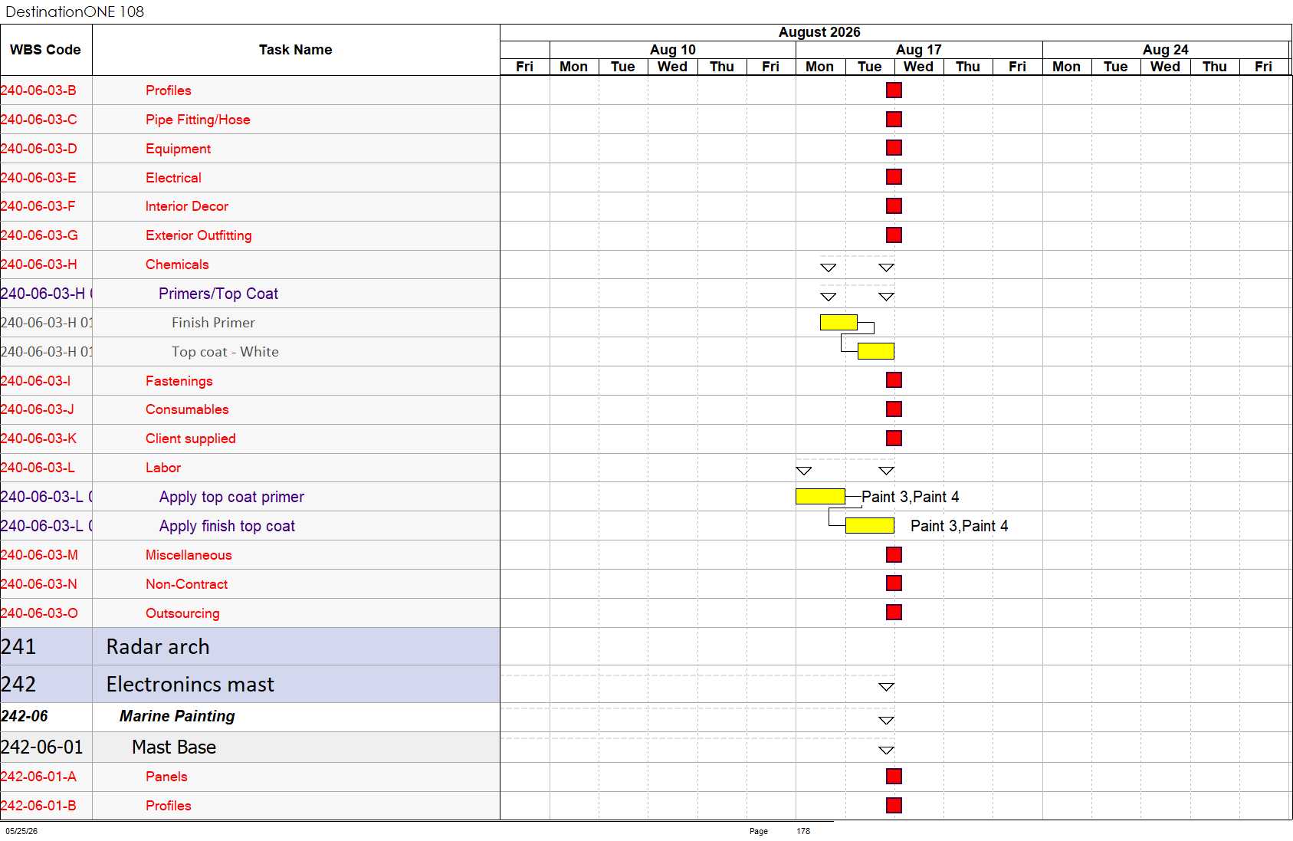This screenshot has width=1293, height=841.
Task: Click the Chemicals summary end triangle marker
Action: [886, 268]
